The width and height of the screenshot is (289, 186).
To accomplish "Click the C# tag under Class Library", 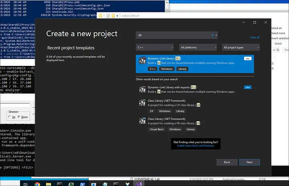I will [x=151, y=111].
